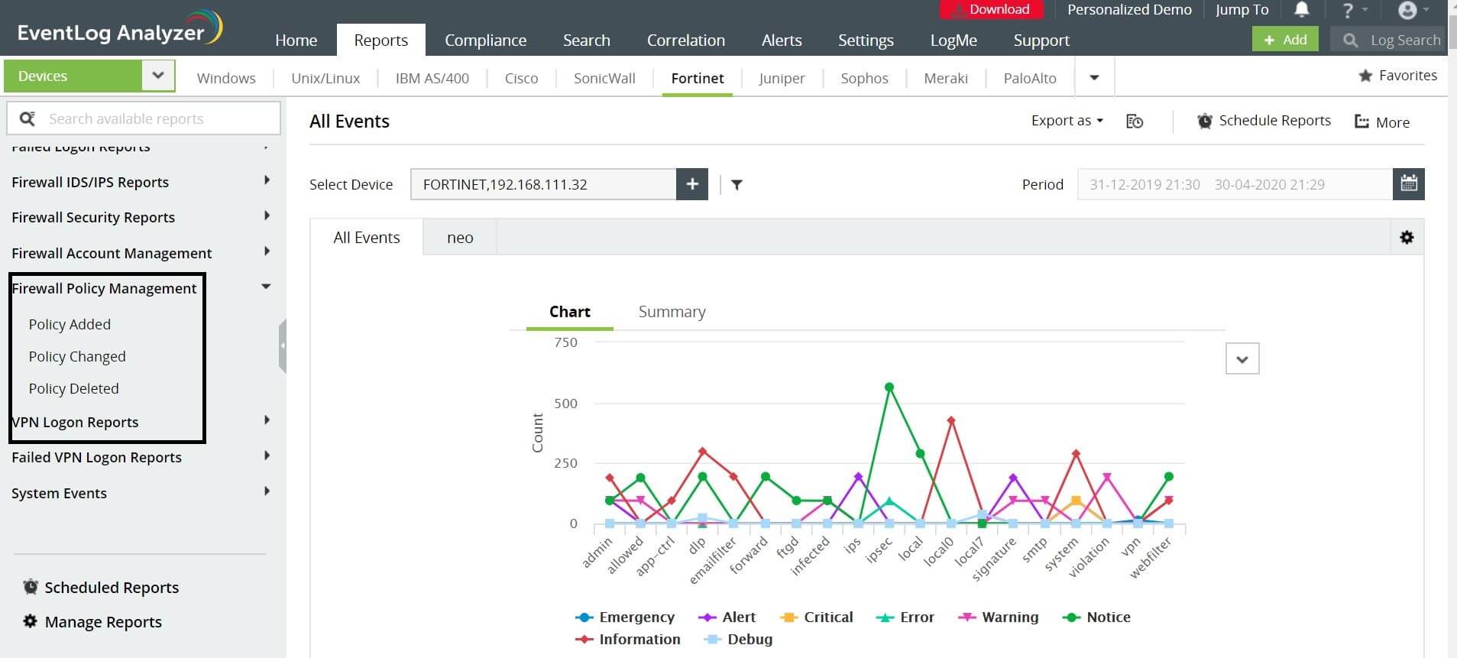Click the Scheduled Reports clock icon
The width and height of the screenshot is (1457, 658).
31,586
